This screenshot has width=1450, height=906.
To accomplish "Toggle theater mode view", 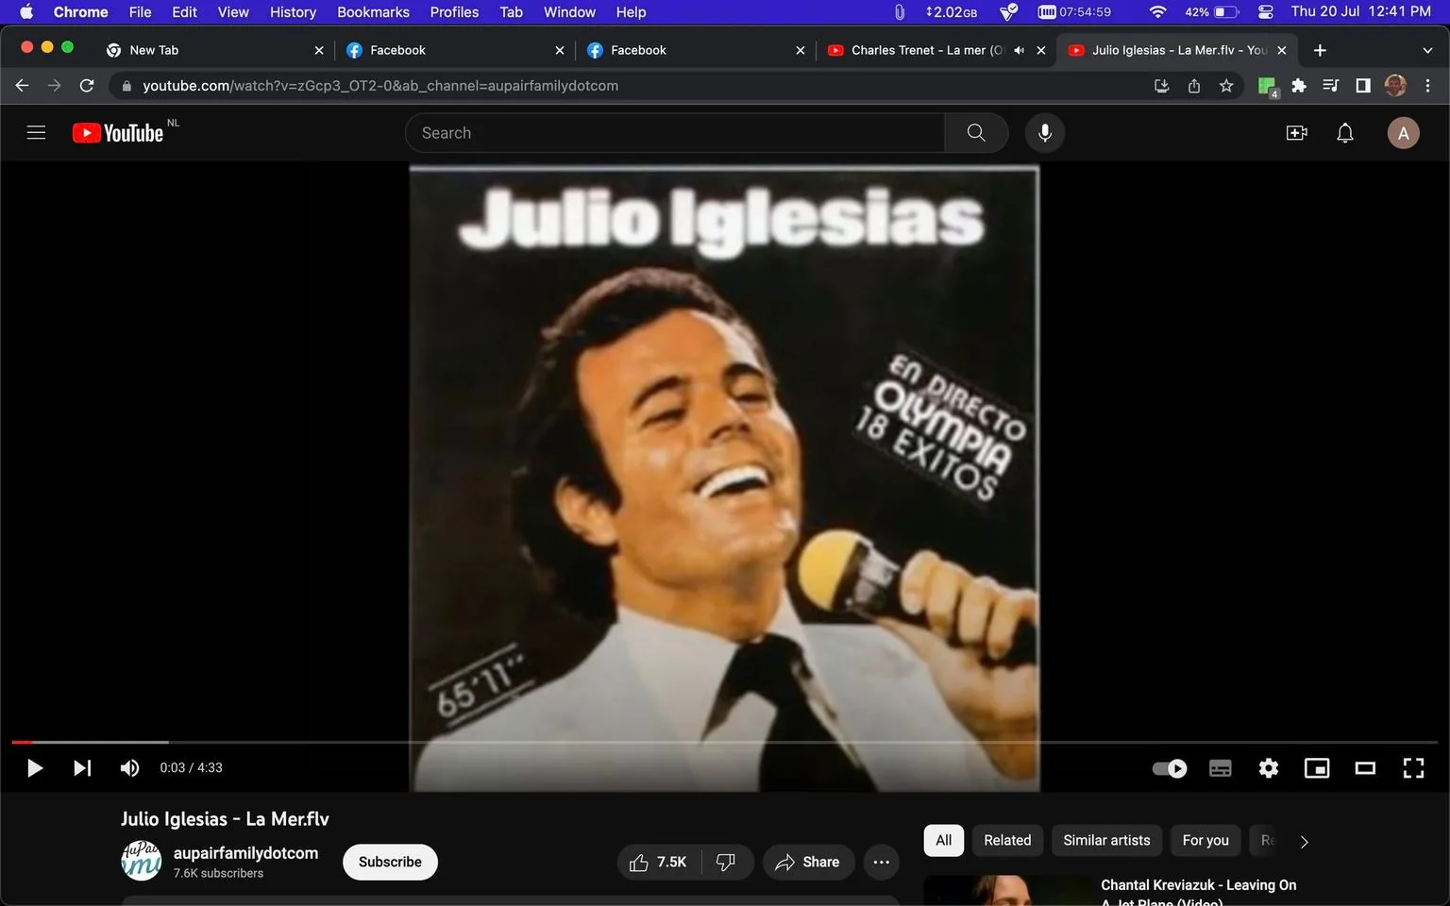I will 1365,768.
